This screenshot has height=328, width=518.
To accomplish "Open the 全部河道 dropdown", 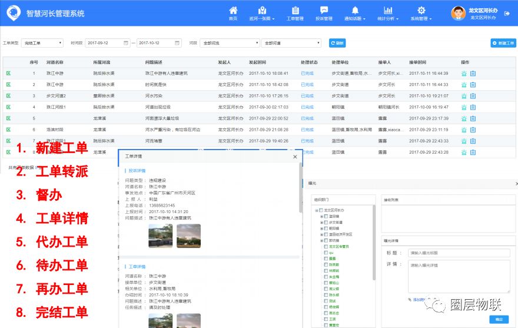I will point(291,43).
